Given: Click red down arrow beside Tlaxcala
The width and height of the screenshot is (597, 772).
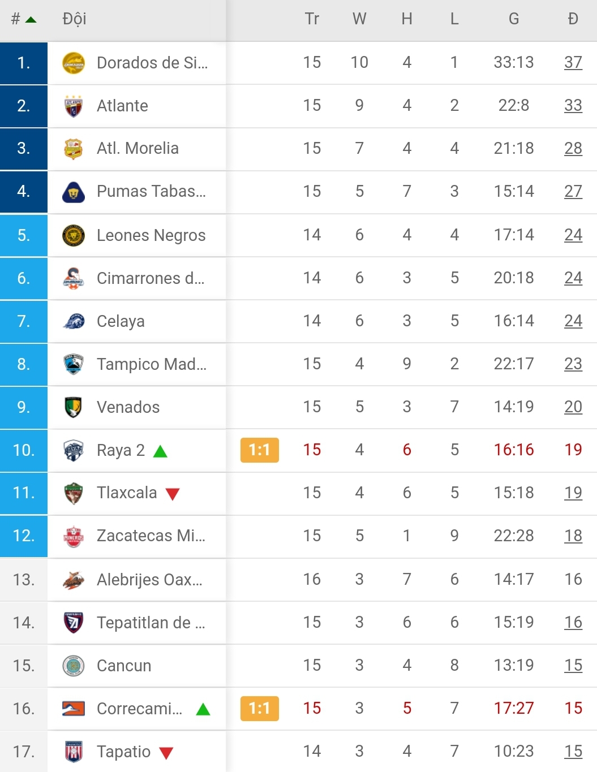Looking at the screenshot, I should click(x=173, y=494).
